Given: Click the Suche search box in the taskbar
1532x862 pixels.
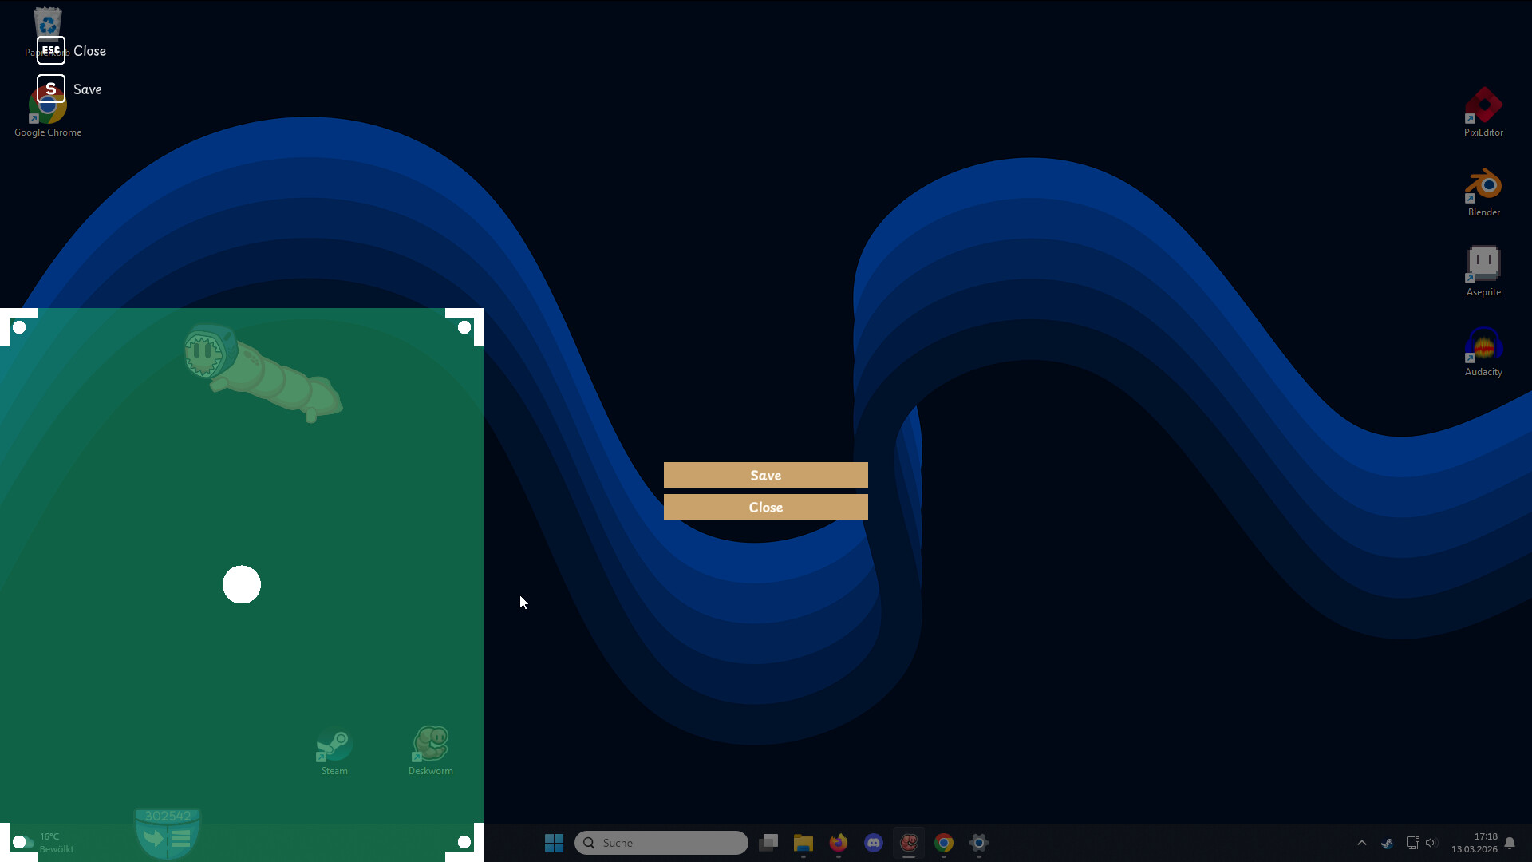Looking at the screenshot, I should click(x=661, y=843).
